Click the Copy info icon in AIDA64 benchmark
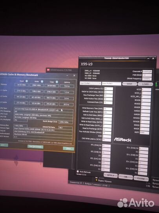 [x=57, y=82]
